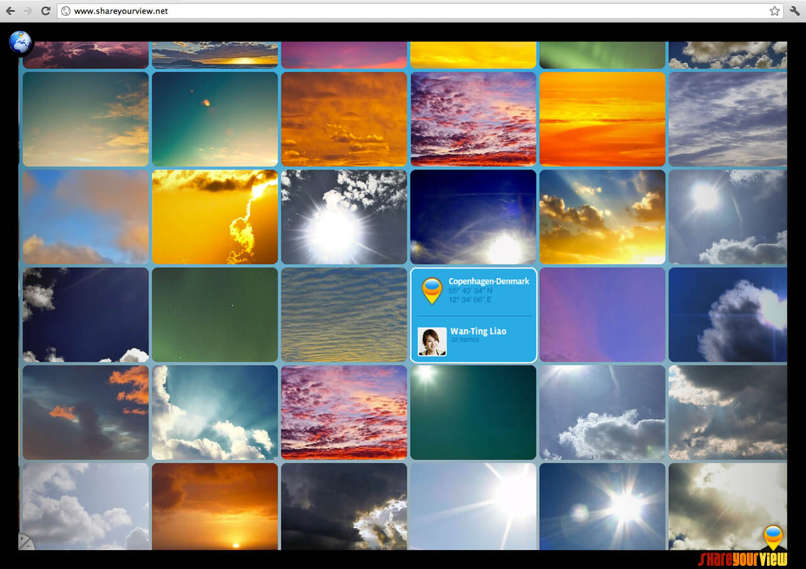This screenshot has width=806, height=569.
Task: Open the orange-yellow streaked sunset photo
Action: tap(602, 119)
